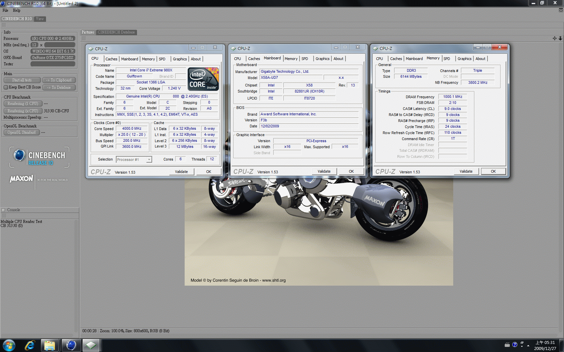The width and height of the screenshot is (564, 352).
Task: Click the tray keyboard input icon
Action: 507,345
